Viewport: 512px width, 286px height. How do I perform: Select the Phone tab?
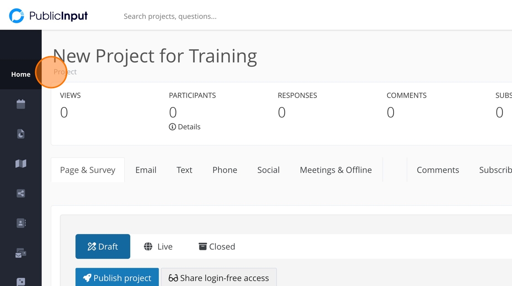pyautogui.click(x=225, y=170)
